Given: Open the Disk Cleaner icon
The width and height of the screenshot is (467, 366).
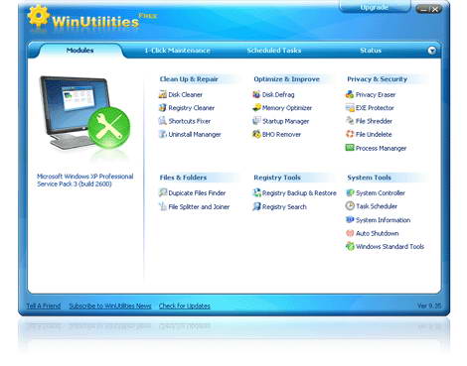Looking at the screenshot, I should (x=162, y=94).
